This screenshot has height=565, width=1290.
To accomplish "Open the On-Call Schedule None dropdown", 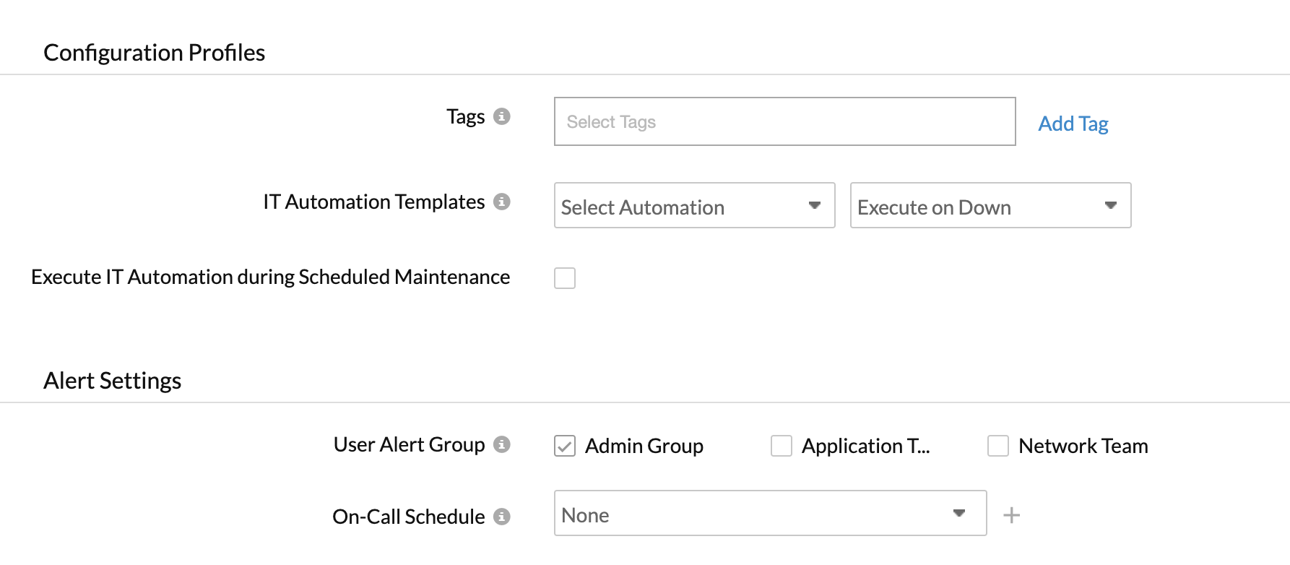I will (770, 514).
